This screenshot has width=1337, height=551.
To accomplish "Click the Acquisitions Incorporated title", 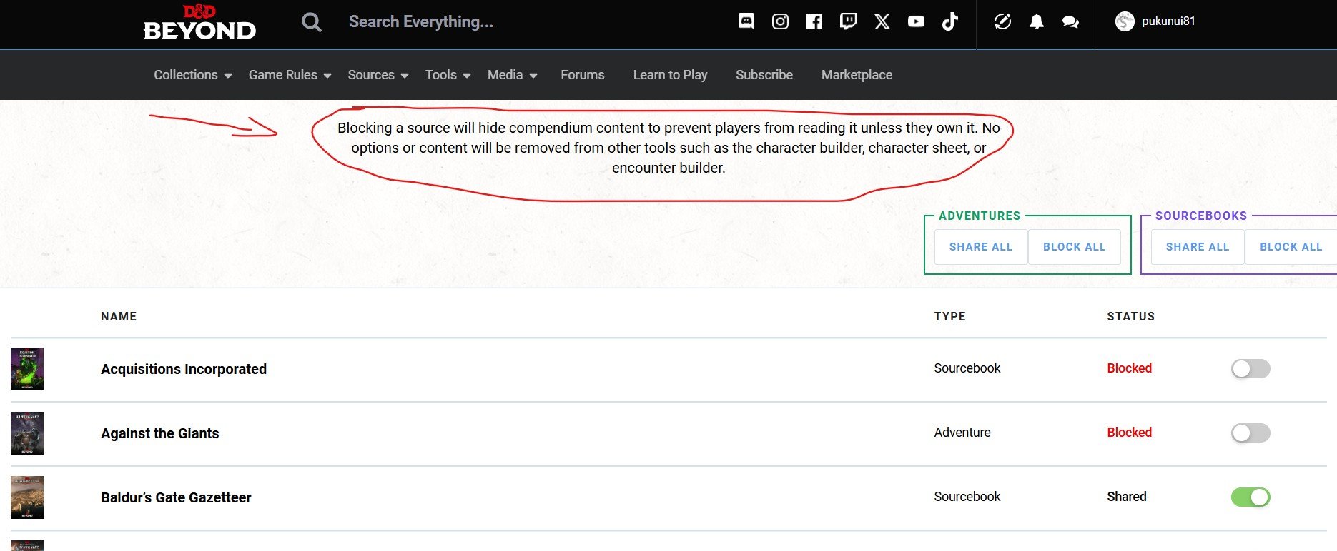I will [184, 369].
